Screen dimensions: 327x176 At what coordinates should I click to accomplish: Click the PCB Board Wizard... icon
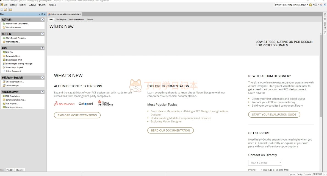(4, 107)
